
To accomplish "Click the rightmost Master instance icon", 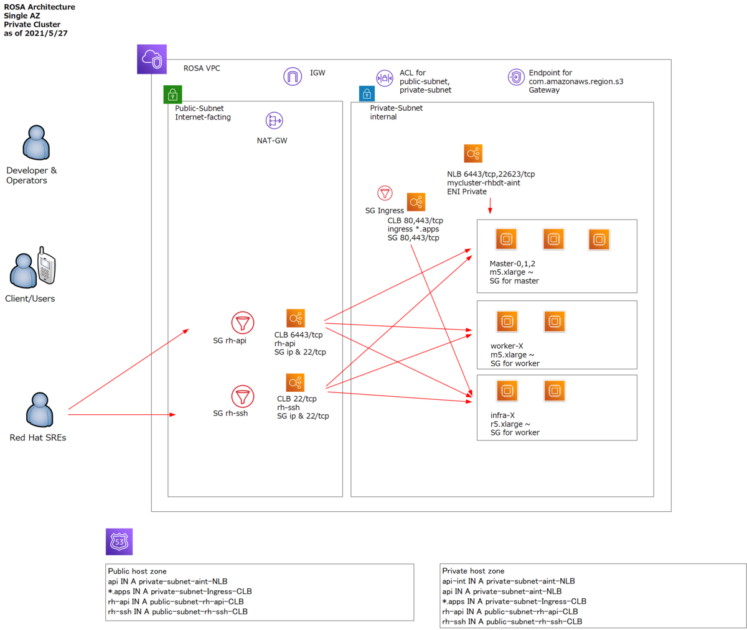I will coord(599,239).
